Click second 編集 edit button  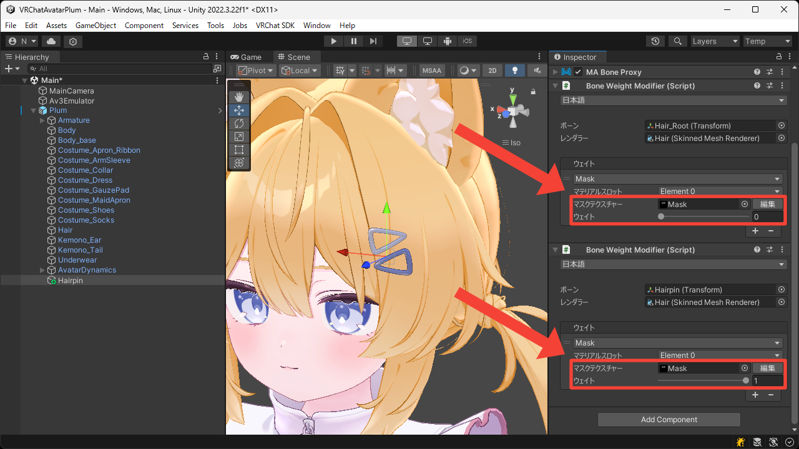pos(767,368)
